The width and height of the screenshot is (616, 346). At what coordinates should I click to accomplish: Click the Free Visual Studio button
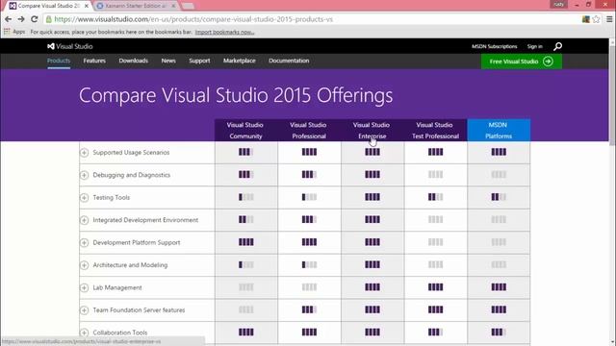tap(522, 62)
